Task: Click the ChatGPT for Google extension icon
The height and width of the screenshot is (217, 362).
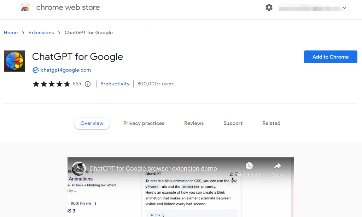Action: [x=14, y=61]
